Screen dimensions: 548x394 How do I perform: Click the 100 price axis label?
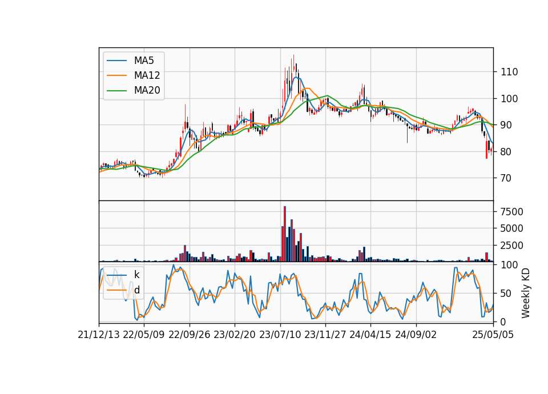(x=509, y=99)
